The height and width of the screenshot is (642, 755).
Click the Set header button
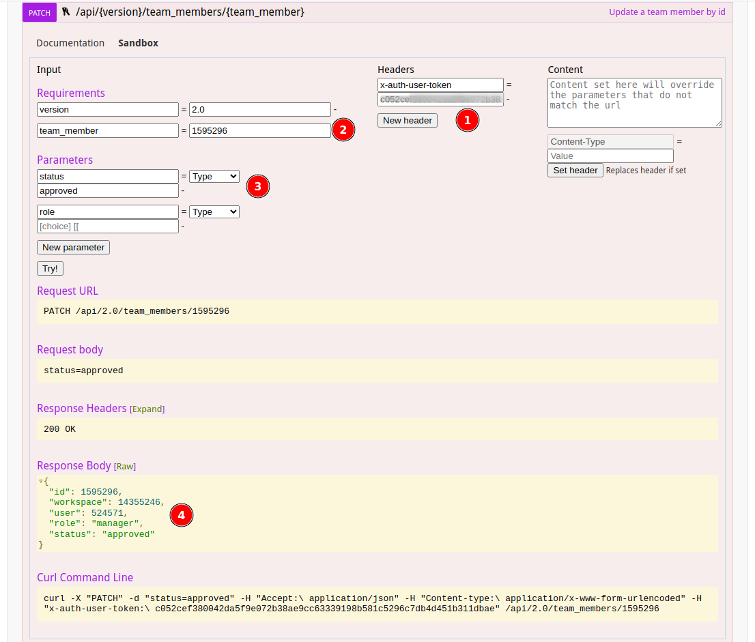[x=575, y=171]
